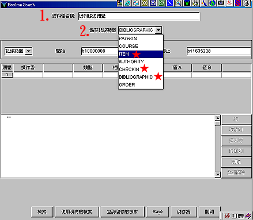Click the 查詢儲存的檢索 button

(122, 212)
